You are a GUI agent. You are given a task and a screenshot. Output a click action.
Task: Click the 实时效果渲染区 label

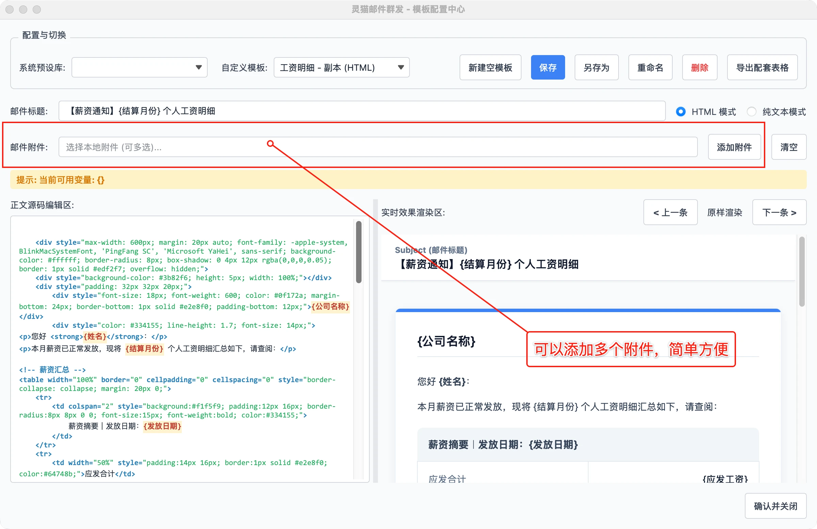[413, 212]
